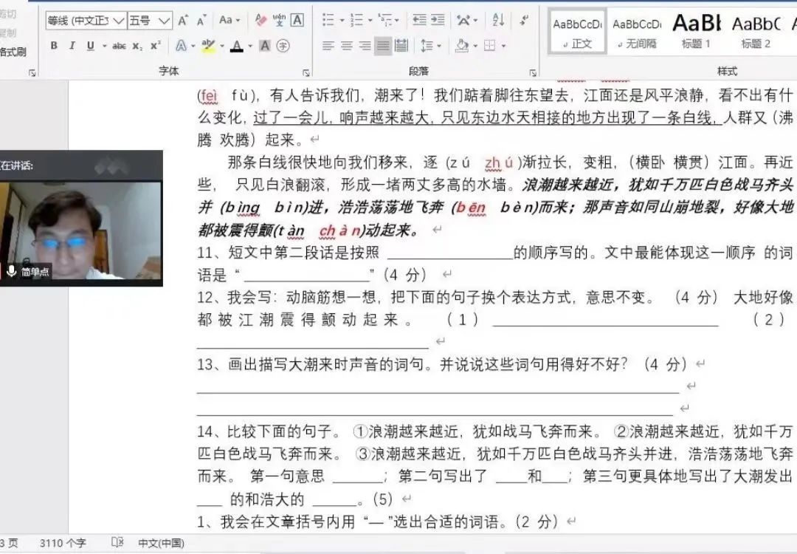Apply the 标题 2 style
The width and height of the screenshot is (797, 554).
(x=756, y=32)
